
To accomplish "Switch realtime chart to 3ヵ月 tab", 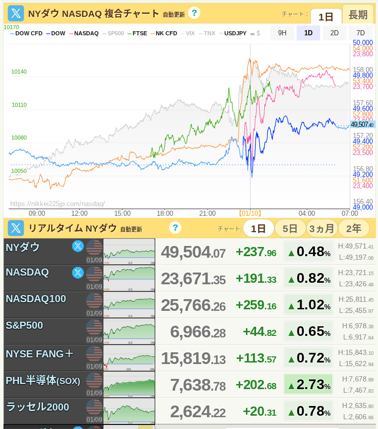I will tap(322, 228).
